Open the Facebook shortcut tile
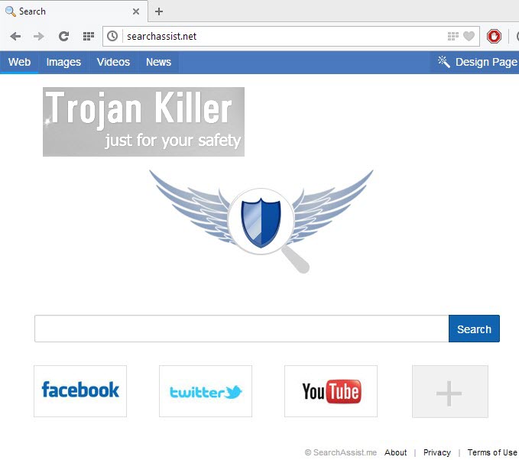This screenshot has width=519, height=460. coord(80,391)
